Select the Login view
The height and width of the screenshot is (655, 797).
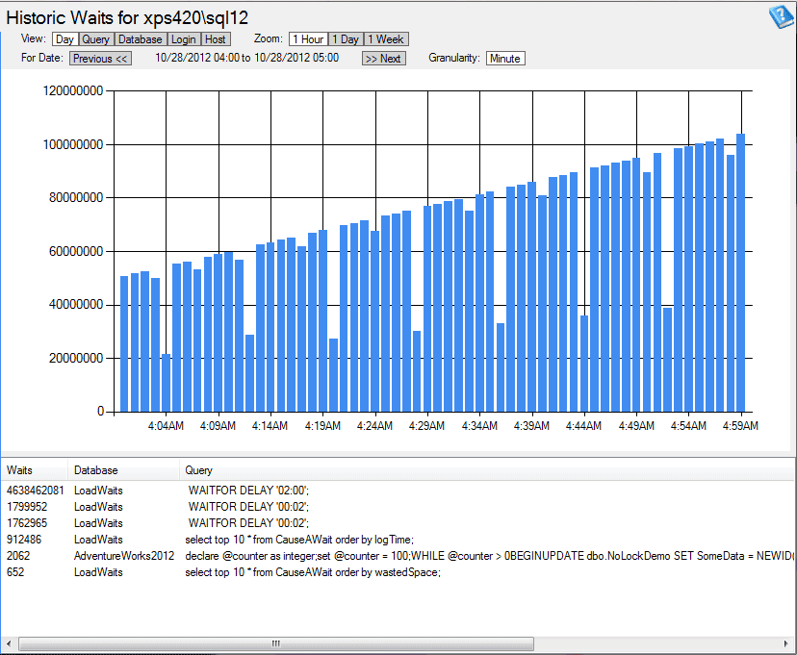click(x=183, y=39)
